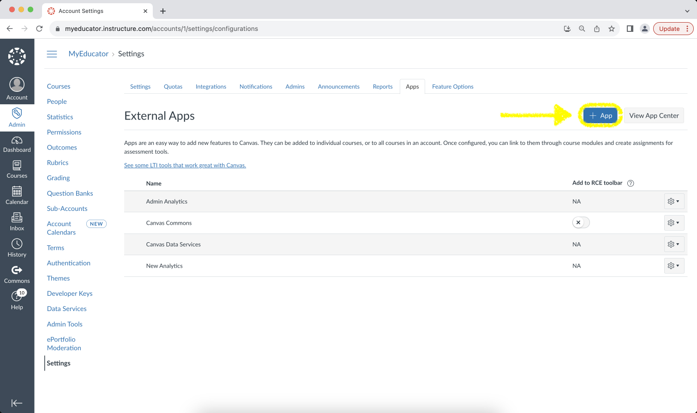Switch to the Settings tab
The height and width of the screenshot is (413, 697).
[x=140, y=86]
